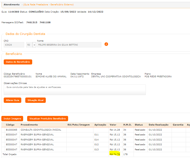
Task: Select the CONSULTA ODONTOLOGICA INICIAL row
Action: click(41, 130)
